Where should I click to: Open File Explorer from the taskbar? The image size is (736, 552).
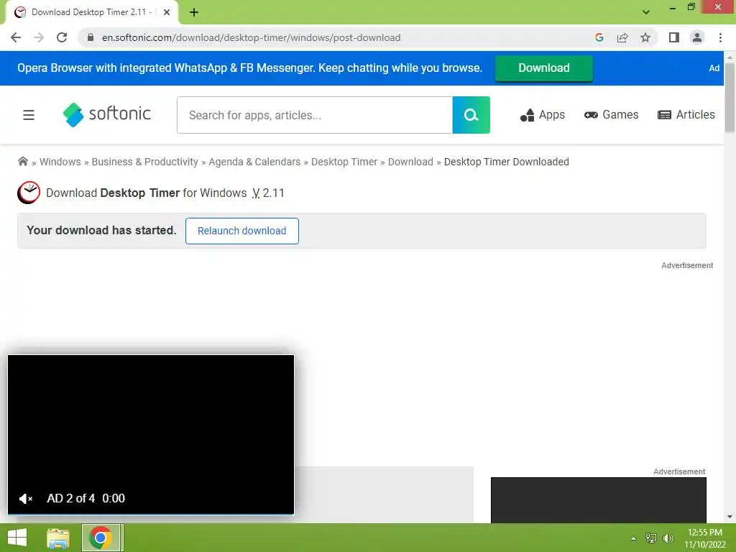click(58, 538)
